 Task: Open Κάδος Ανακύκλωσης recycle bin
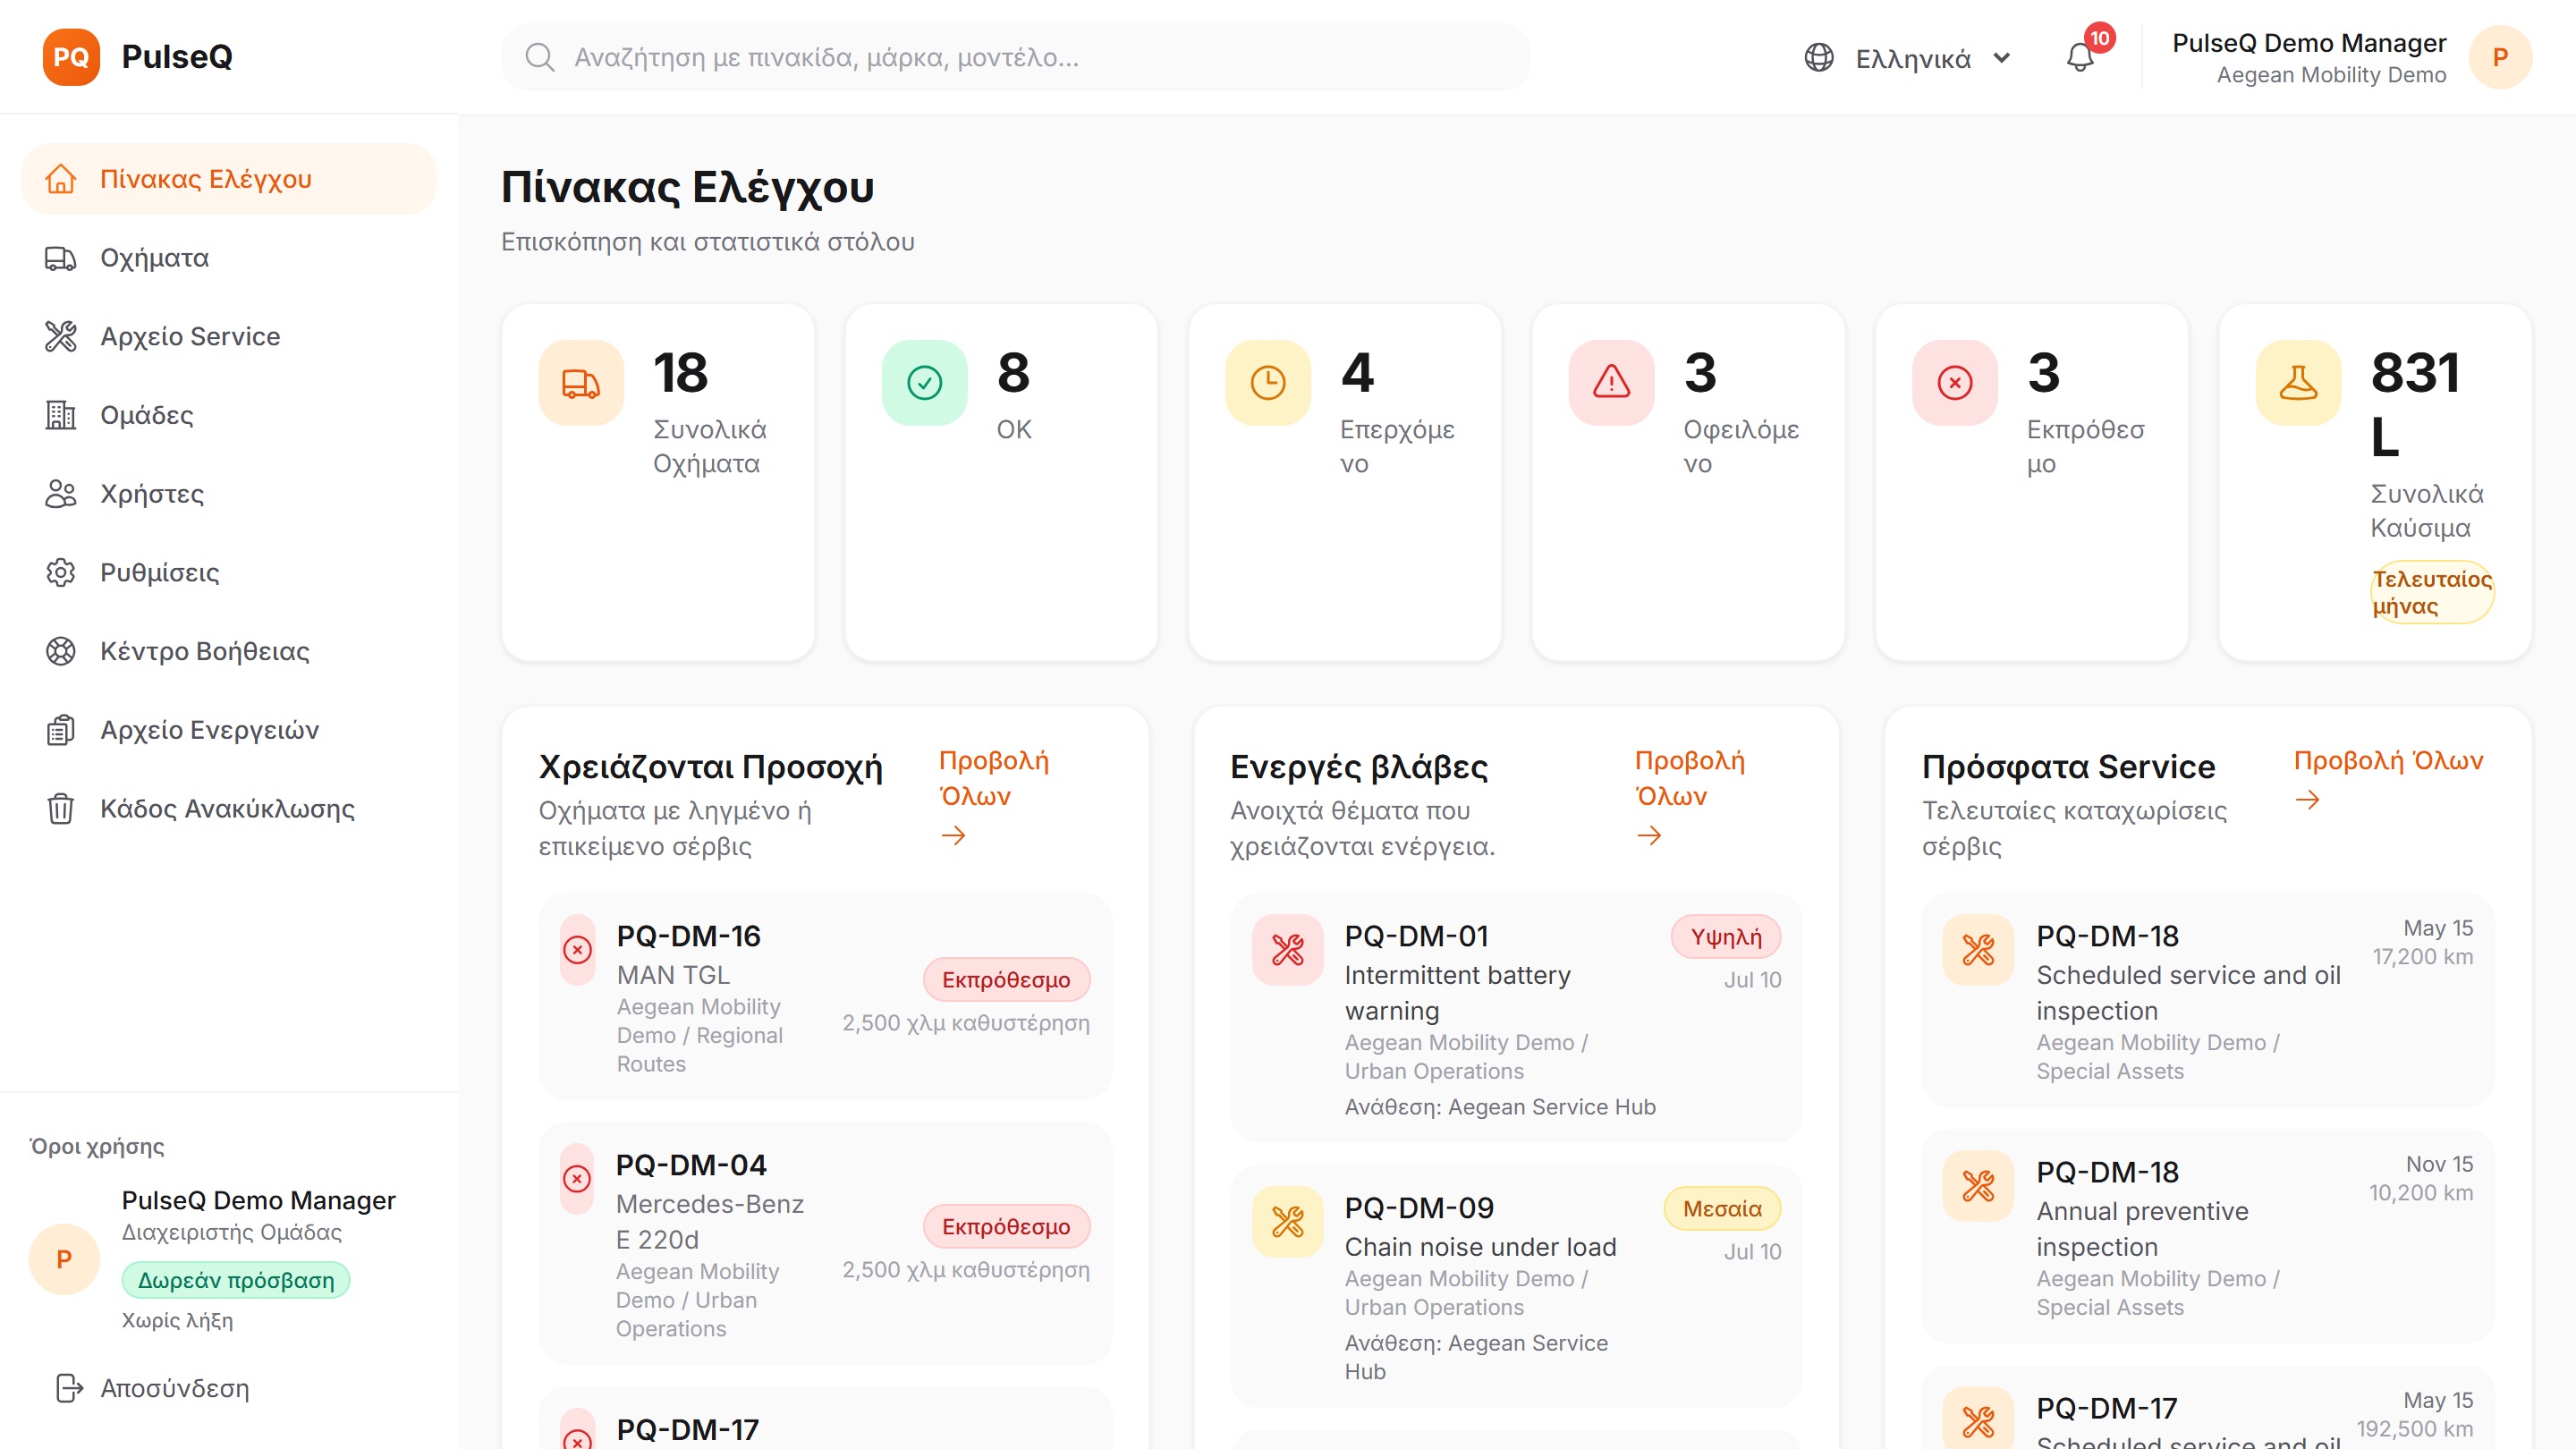pyautogui.click(x=229, y=809)
